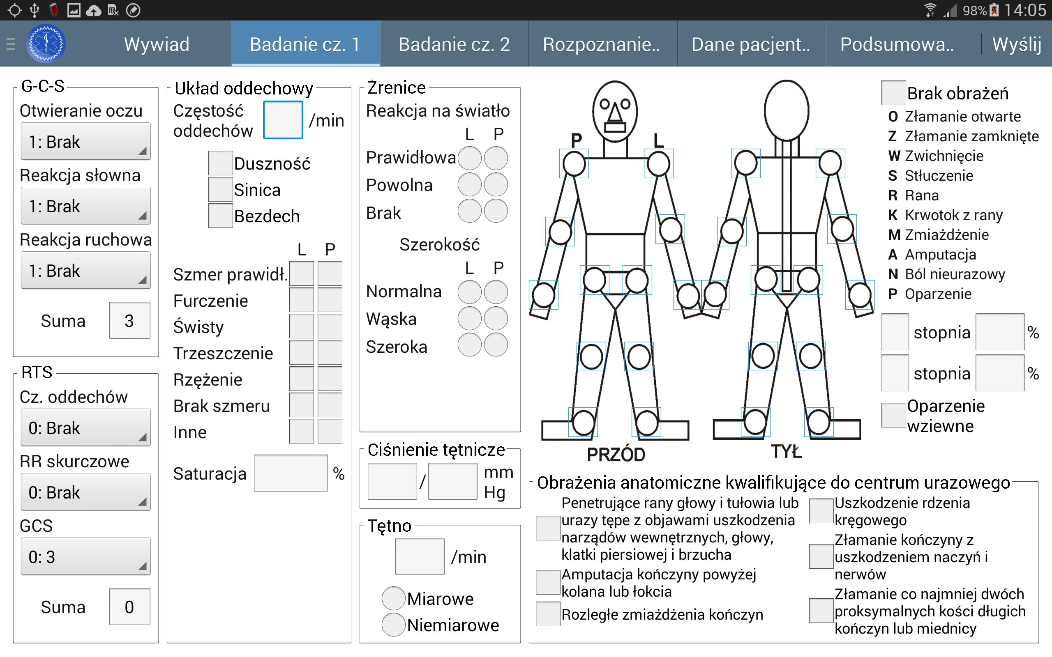This screenshot has width=1052, height=657.
Task: Focus second burn percentage field
Action: click(x=1000, y=373)
